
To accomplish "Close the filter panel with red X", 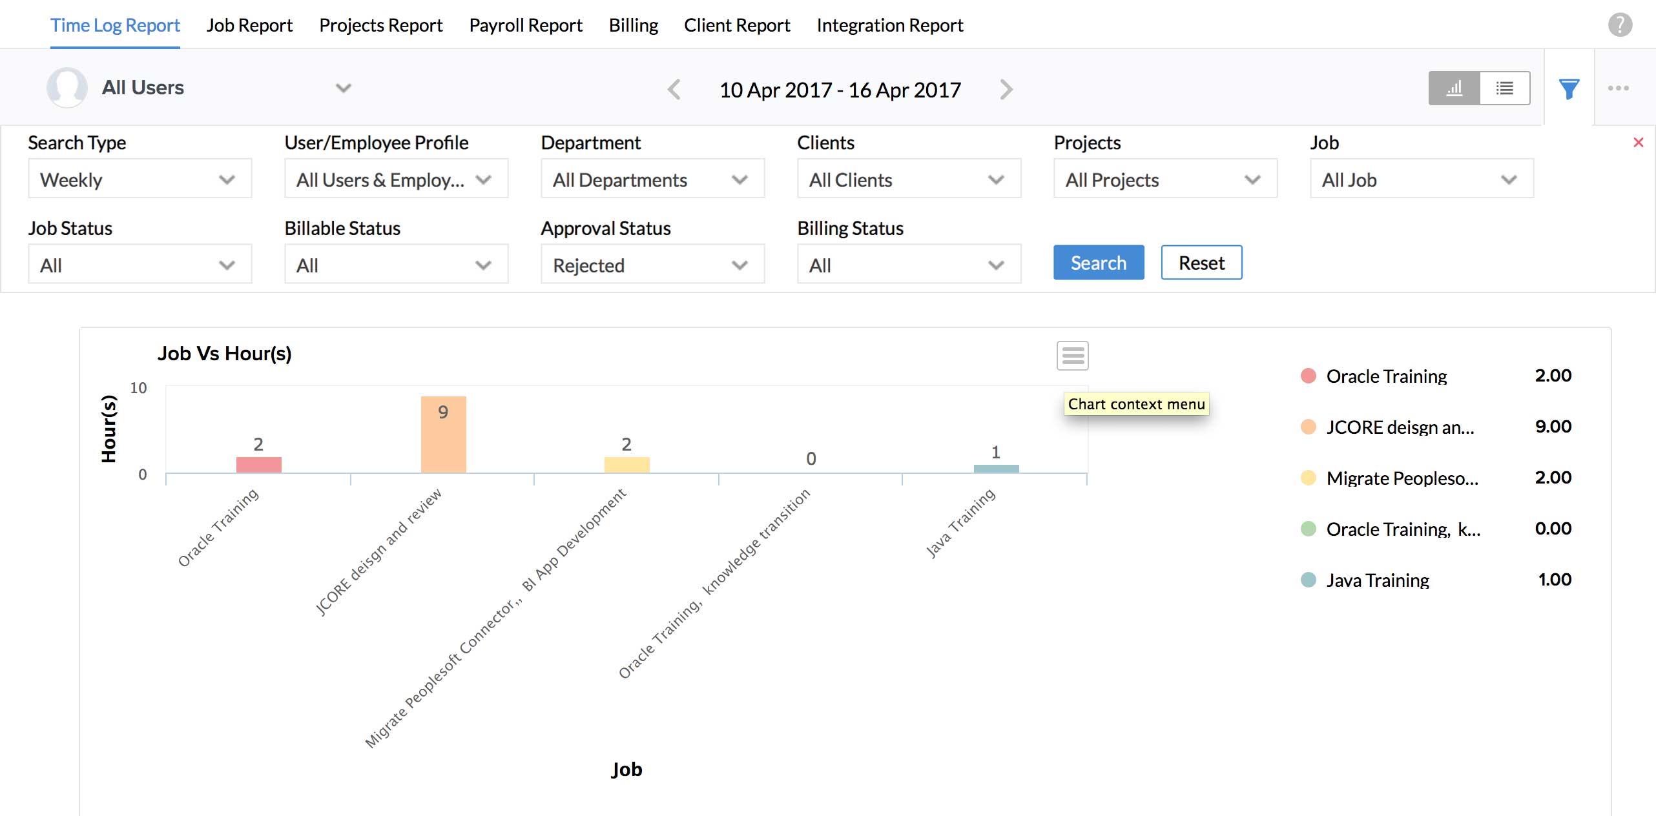I will tap(1638, 143).
